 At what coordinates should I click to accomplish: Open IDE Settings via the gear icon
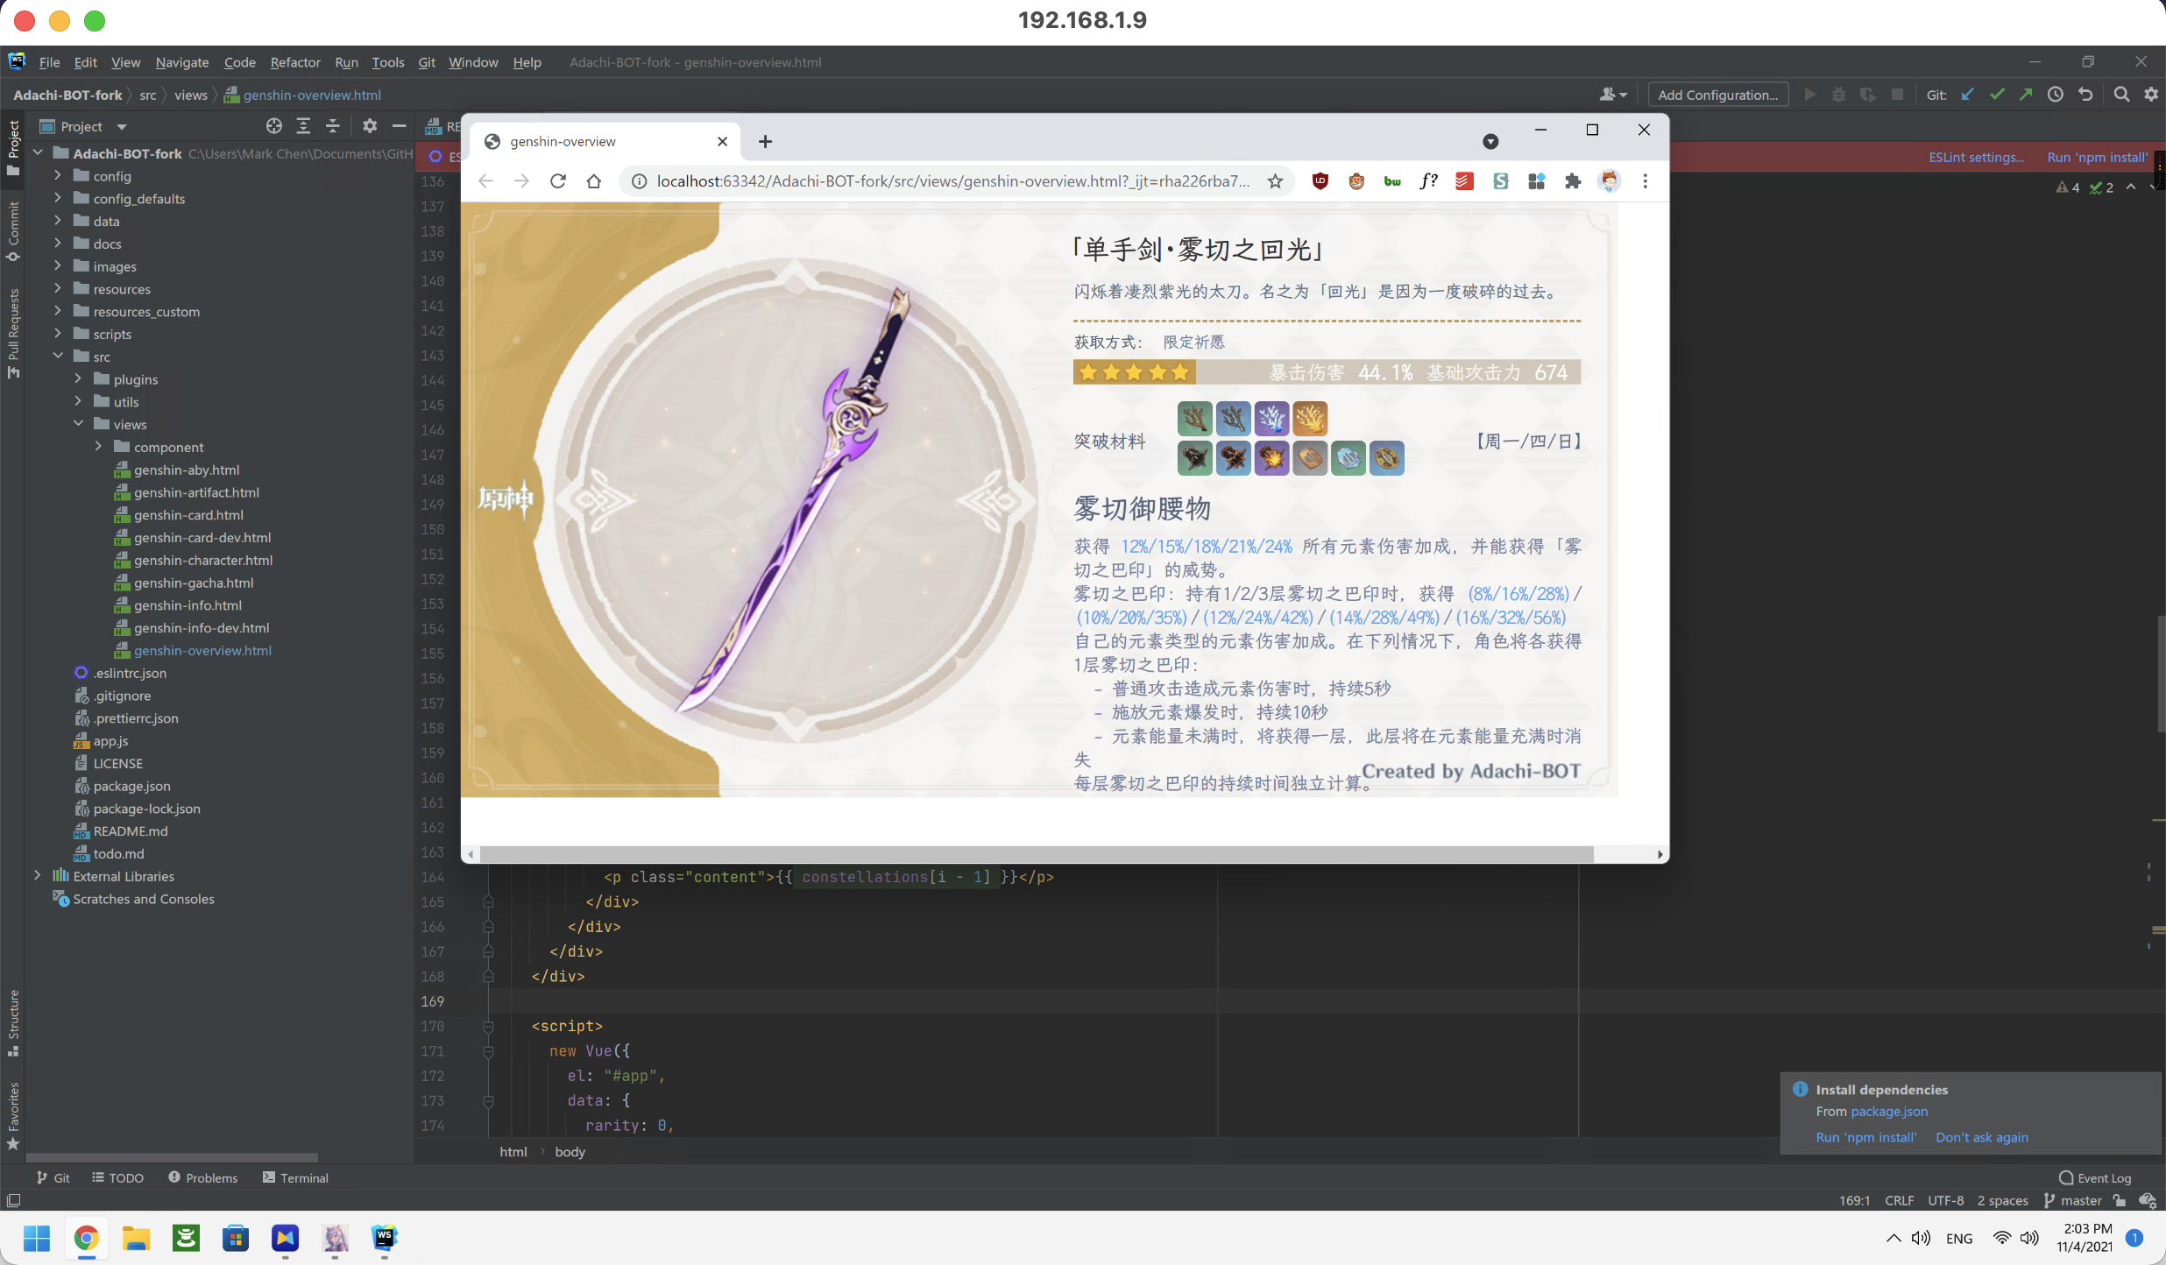(2152, 94)
